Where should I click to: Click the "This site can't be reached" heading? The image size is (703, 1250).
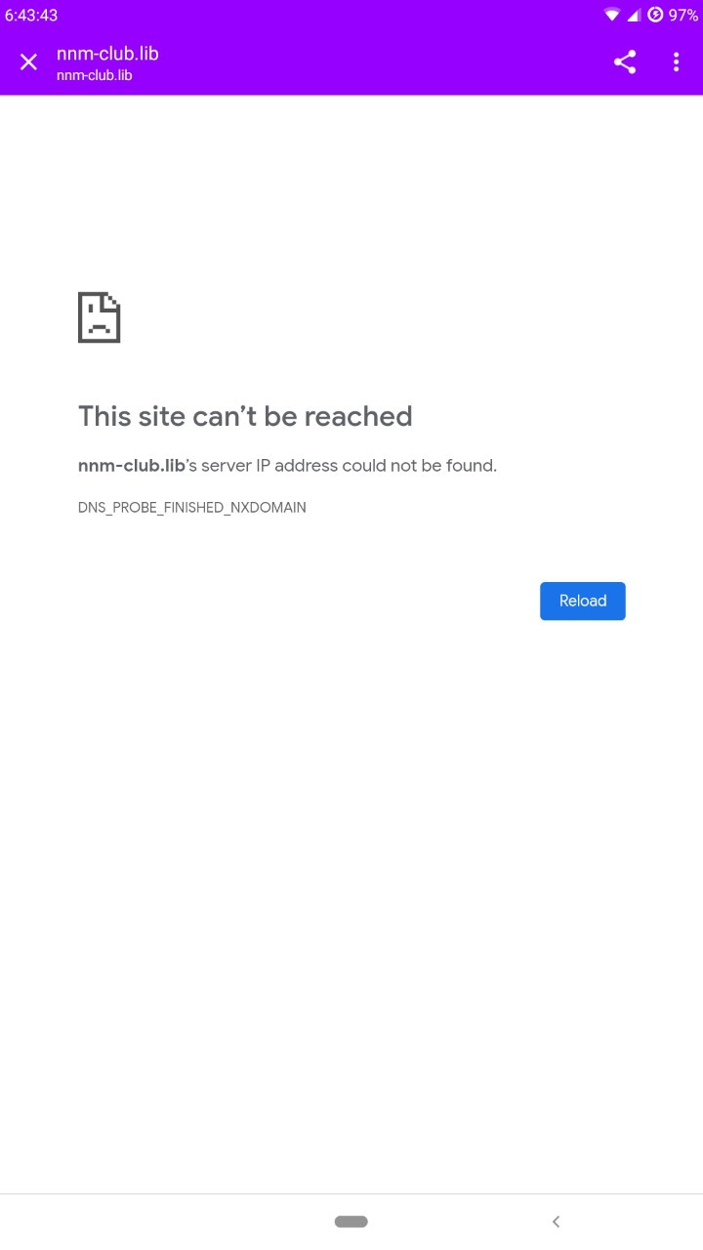245,416
